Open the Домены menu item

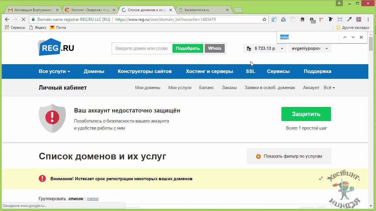[x=94, y=71]
